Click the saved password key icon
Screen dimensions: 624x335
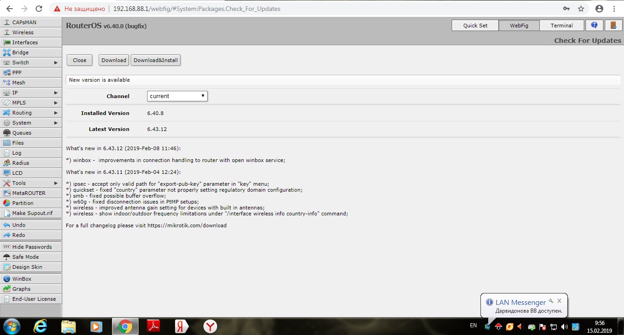pyautogui.click(x=566, y=9)
